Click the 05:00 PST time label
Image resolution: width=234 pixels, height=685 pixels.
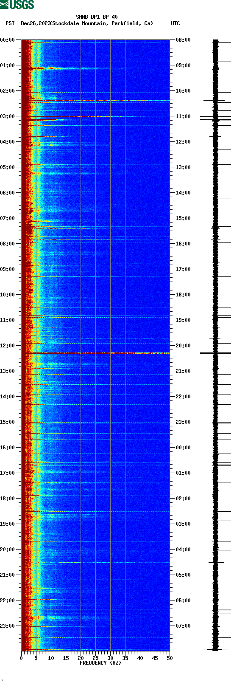coord(7,167)
